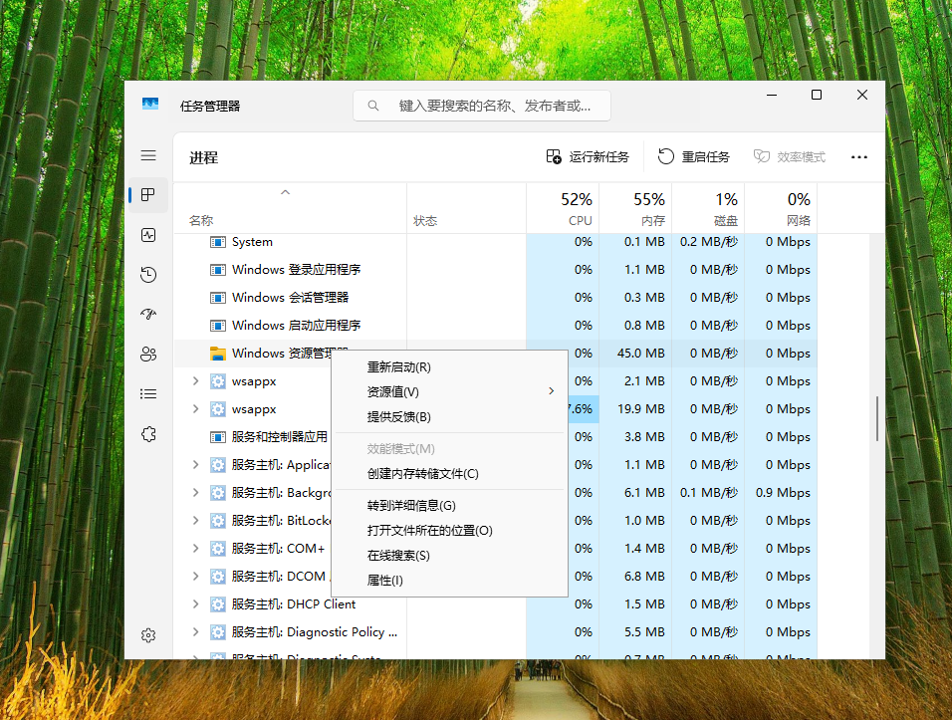Click the 服务主机: Diagnostic Policy gear icon
Image resolution: width=952 pixels, height=720 pixels.
pos(218,632)
